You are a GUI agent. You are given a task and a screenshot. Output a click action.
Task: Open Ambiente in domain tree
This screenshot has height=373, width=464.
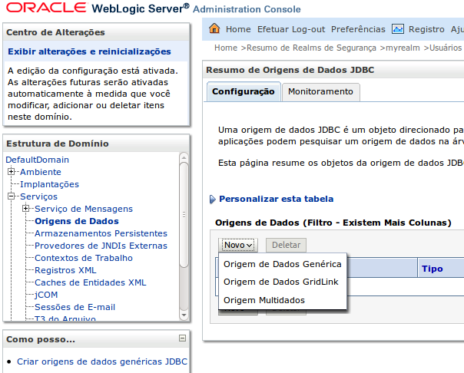(x=41, y=172)
